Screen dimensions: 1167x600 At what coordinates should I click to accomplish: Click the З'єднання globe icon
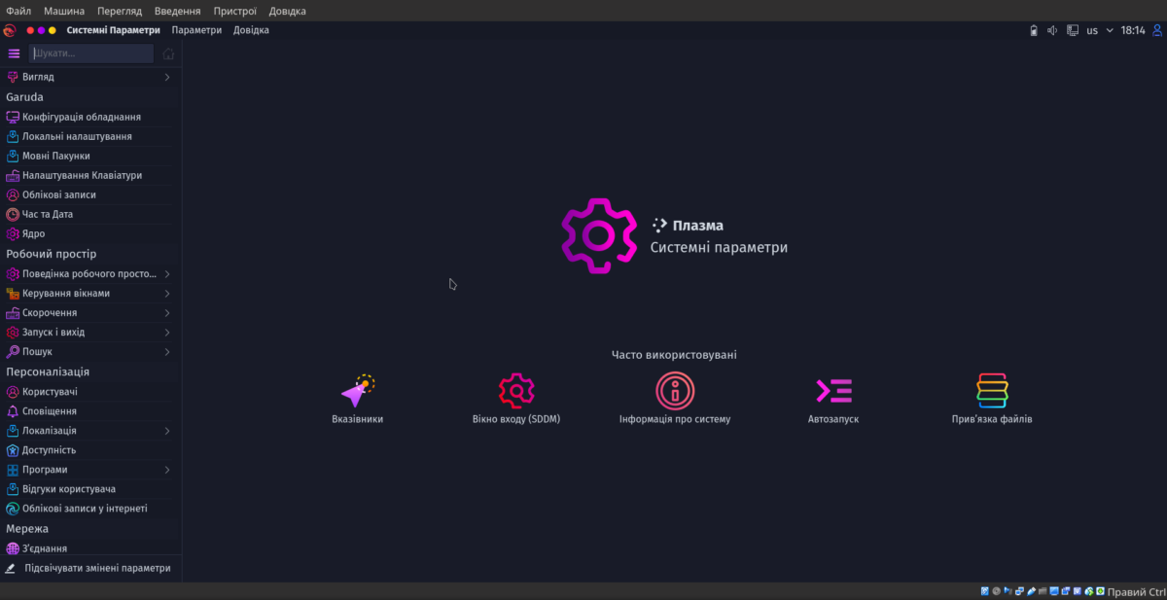click(x=13, y=548)
